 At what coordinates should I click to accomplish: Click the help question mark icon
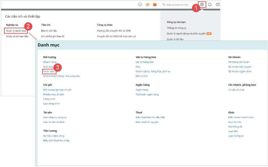coord(218,4)
